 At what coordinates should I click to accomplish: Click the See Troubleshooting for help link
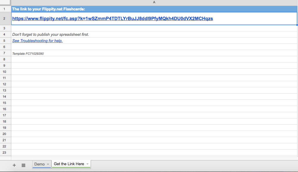pos(37,41)
